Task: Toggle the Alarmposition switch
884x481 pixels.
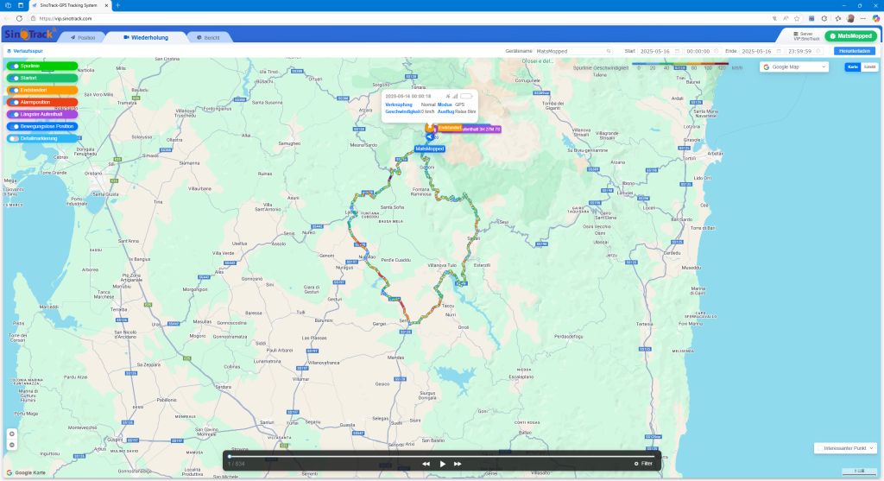Action: click(15, 102)
